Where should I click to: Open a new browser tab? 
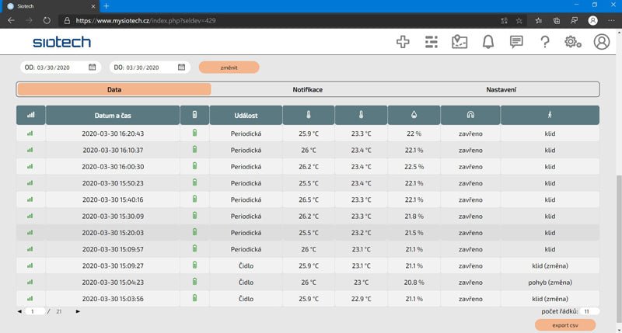click(106, 6)
